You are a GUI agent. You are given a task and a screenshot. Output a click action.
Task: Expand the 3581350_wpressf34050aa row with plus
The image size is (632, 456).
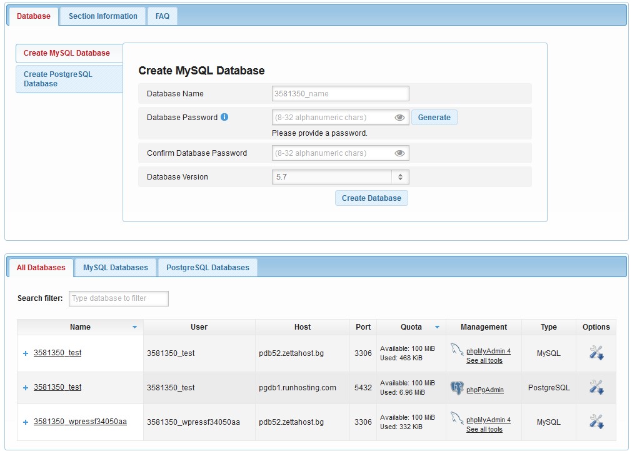point(26,422)
